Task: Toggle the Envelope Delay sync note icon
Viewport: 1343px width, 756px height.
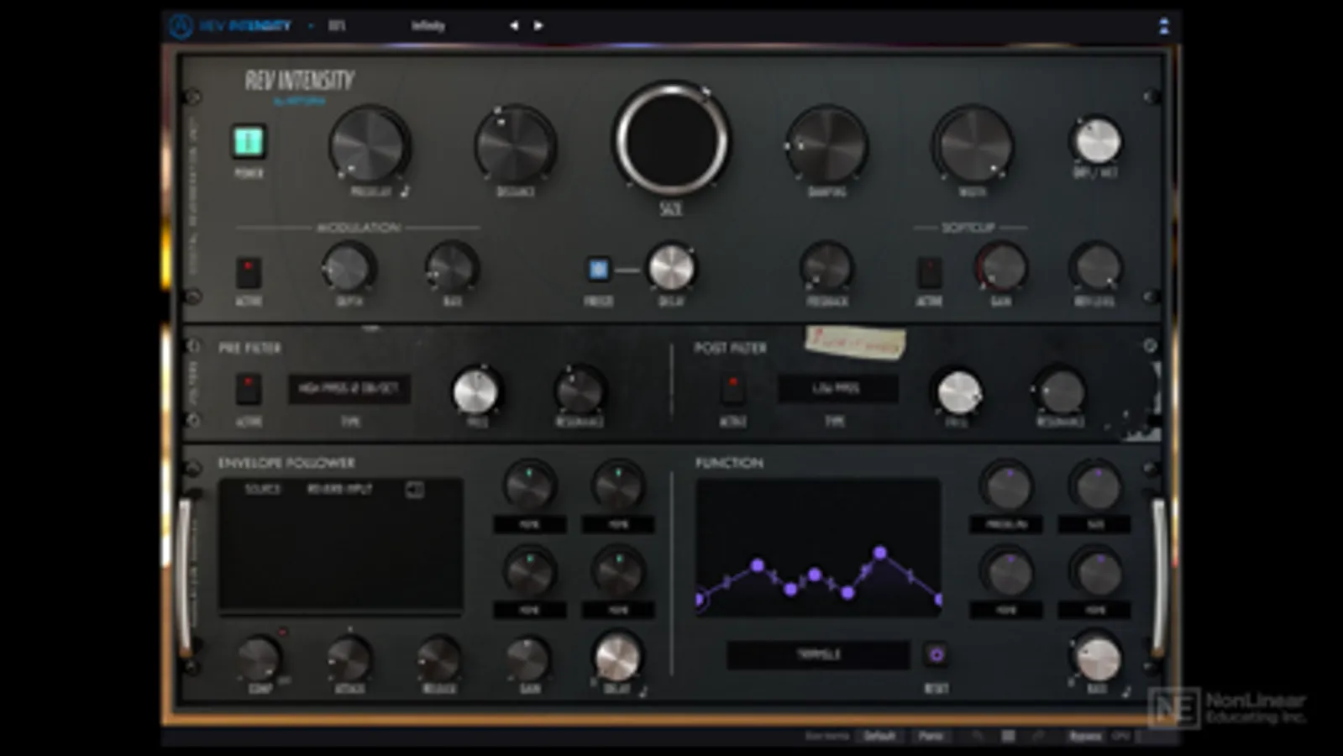Action: [643, 690]
